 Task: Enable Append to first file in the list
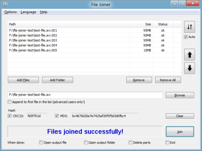[x=9, y=102]
